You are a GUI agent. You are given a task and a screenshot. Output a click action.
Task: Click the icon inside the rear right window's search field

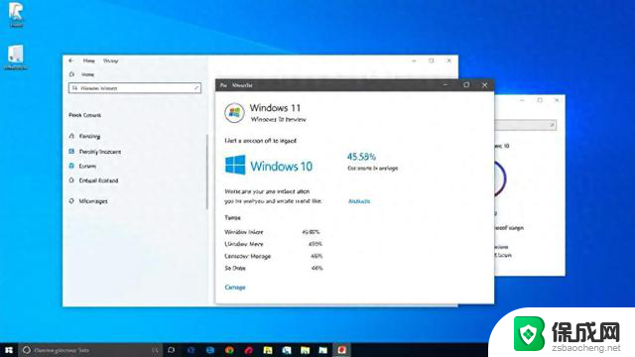(x=552, y=125)
